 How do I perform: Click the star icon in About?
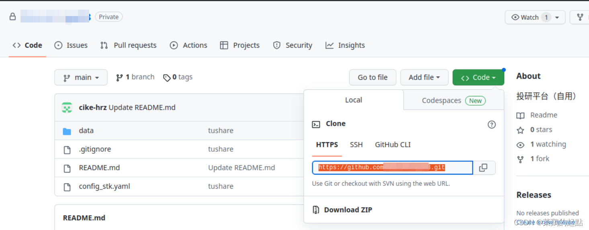click(x=520, y=130)
